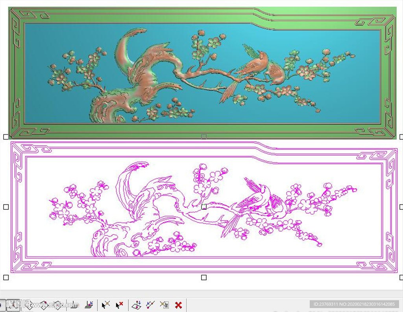Click the bottom-center selection handle
This screenshot has width=403, height=312.
(x=204, y=277)
